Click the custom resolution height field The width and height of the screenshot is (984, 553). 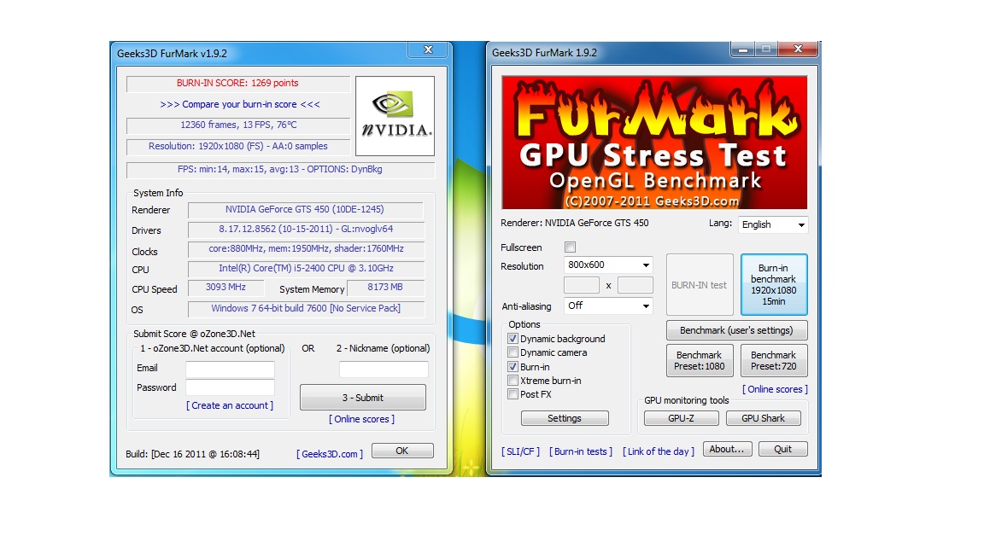tap(635, 285)
